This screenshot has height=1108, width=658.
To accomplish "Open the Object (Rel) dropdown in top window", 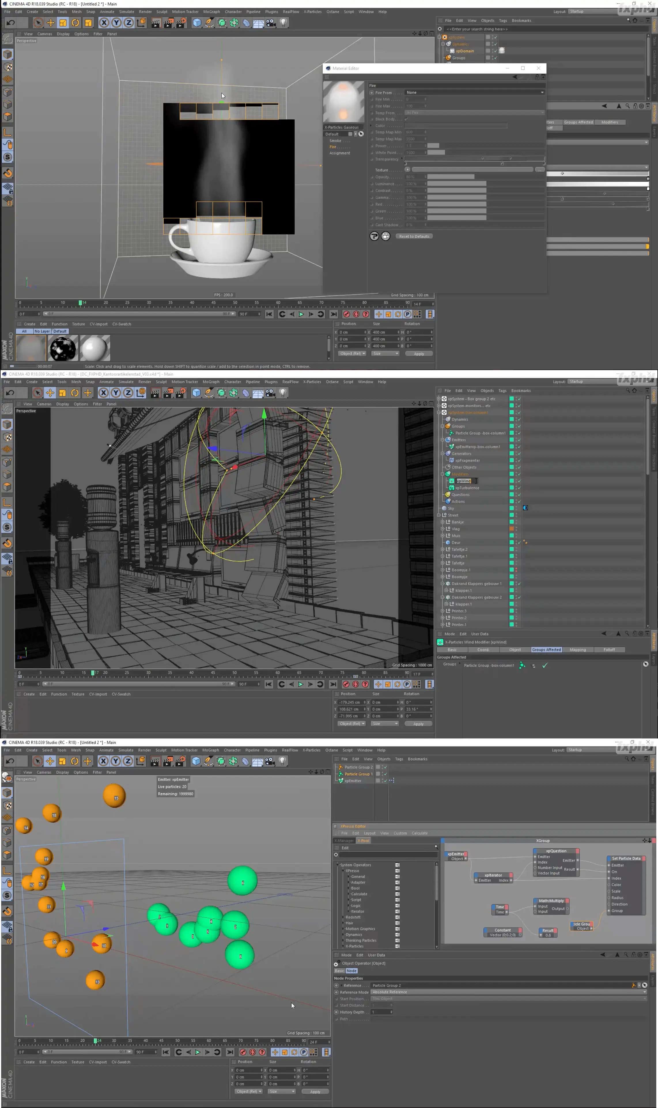I will pyautogui.click(x=352, y=353).
